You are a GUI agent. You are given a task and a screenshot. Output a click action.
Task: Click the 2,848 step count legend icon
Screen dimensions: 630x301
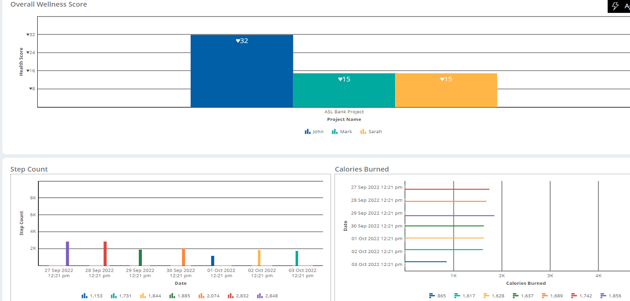click(260, 296)
